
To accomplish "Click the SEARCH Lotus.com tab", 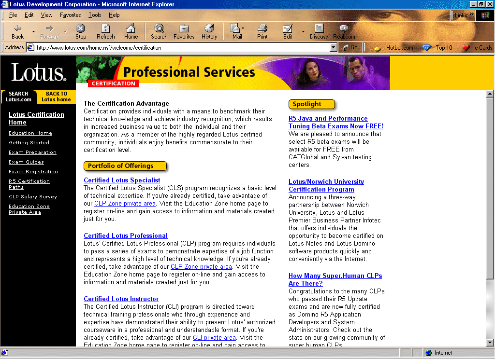I will click(x=19, y=97).
